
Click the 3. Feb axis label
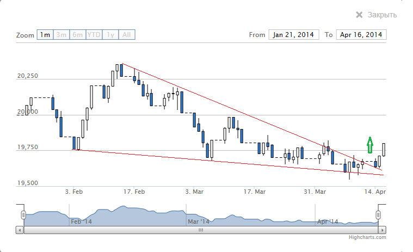(74, 192)
